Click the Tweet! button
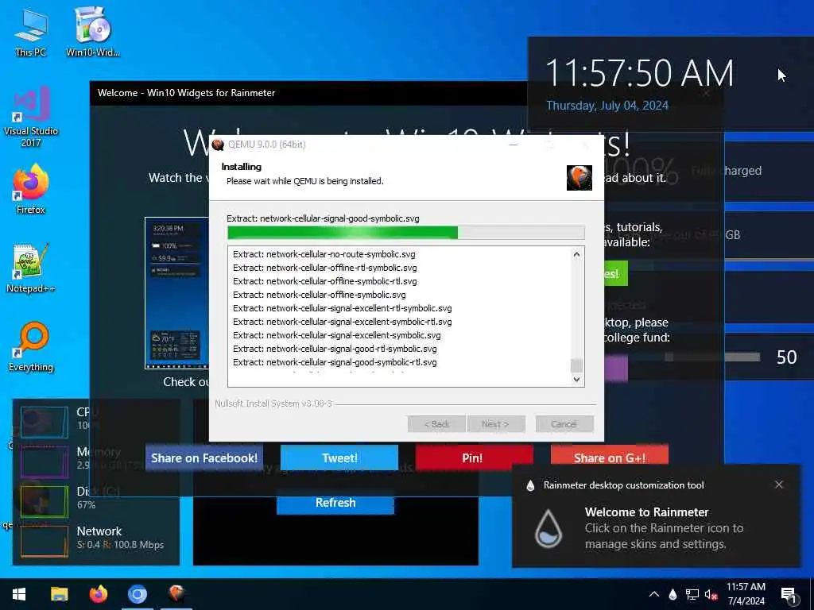 pyautogui.click(x=339, y=458)
